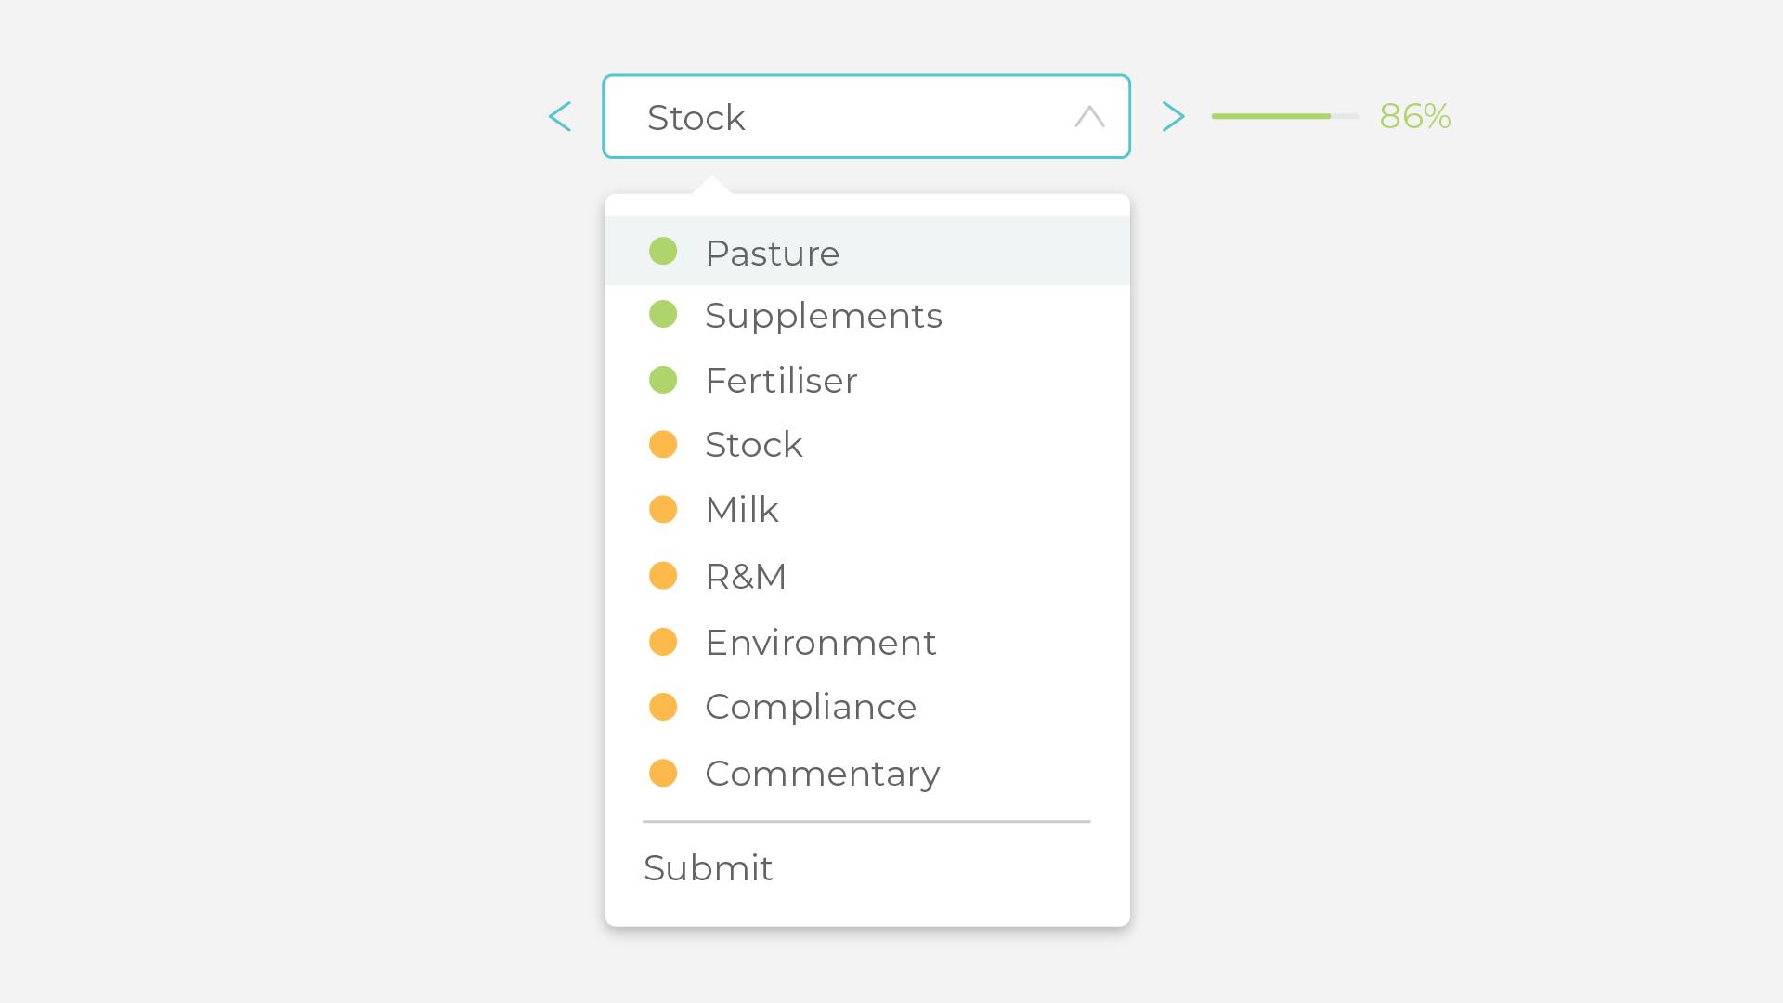Click the previous section left arrow
Screen dimensions: 1783x1003
point(560,117)
